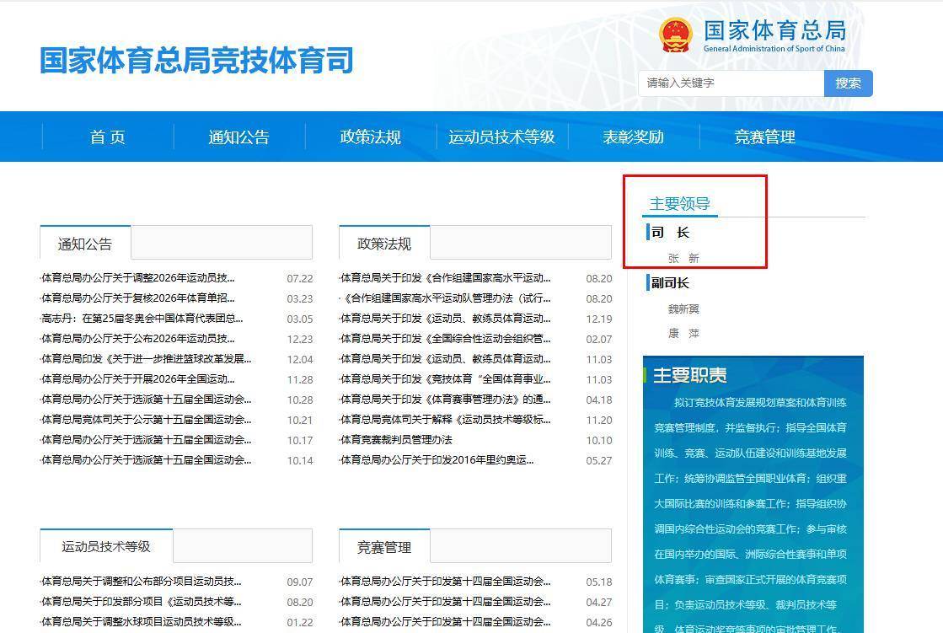Open policy 体育总局关于印发《合作组建国家高水平运动...
The height and width of the screenshot is (633, 943).
[x=445, y=278]
